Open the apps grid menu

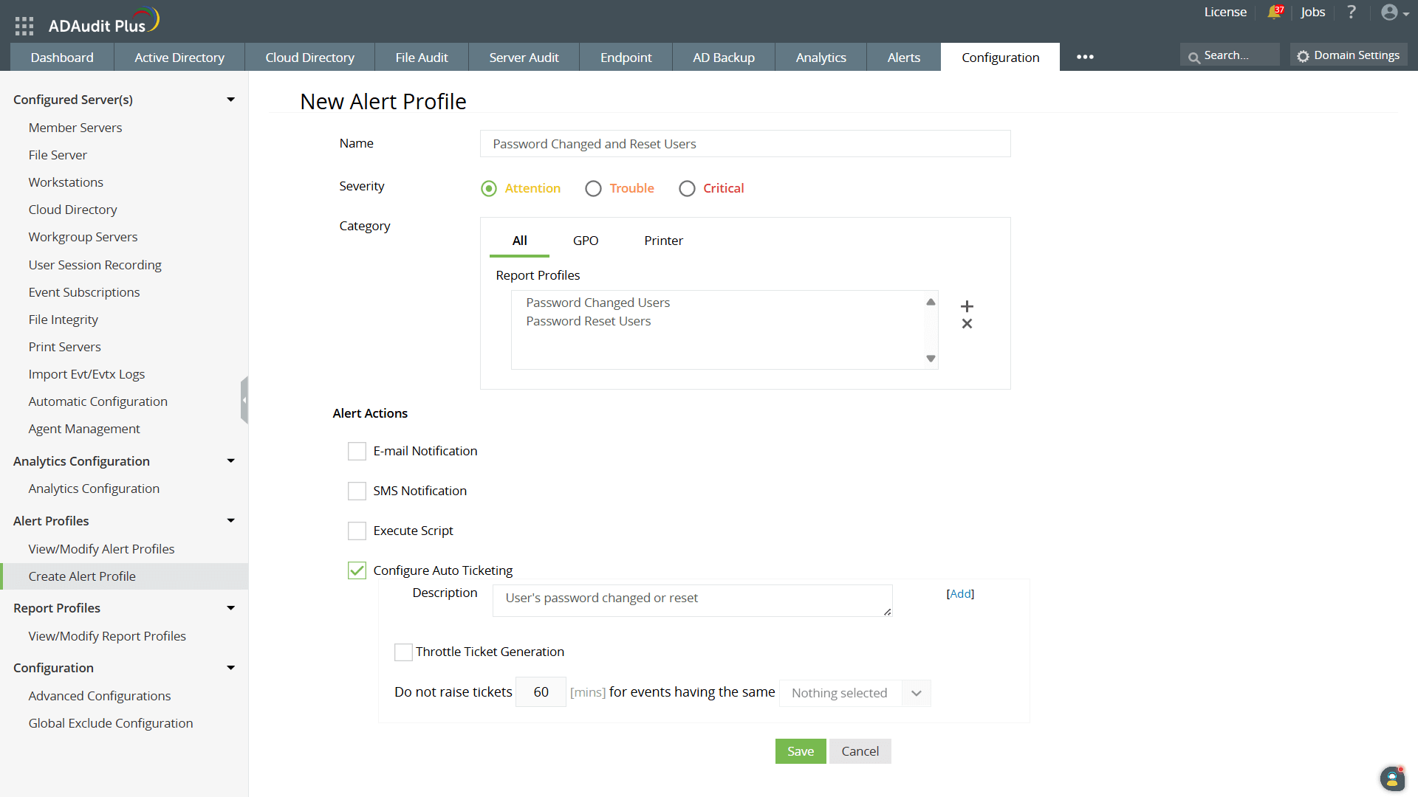click(x=24, y=24)
